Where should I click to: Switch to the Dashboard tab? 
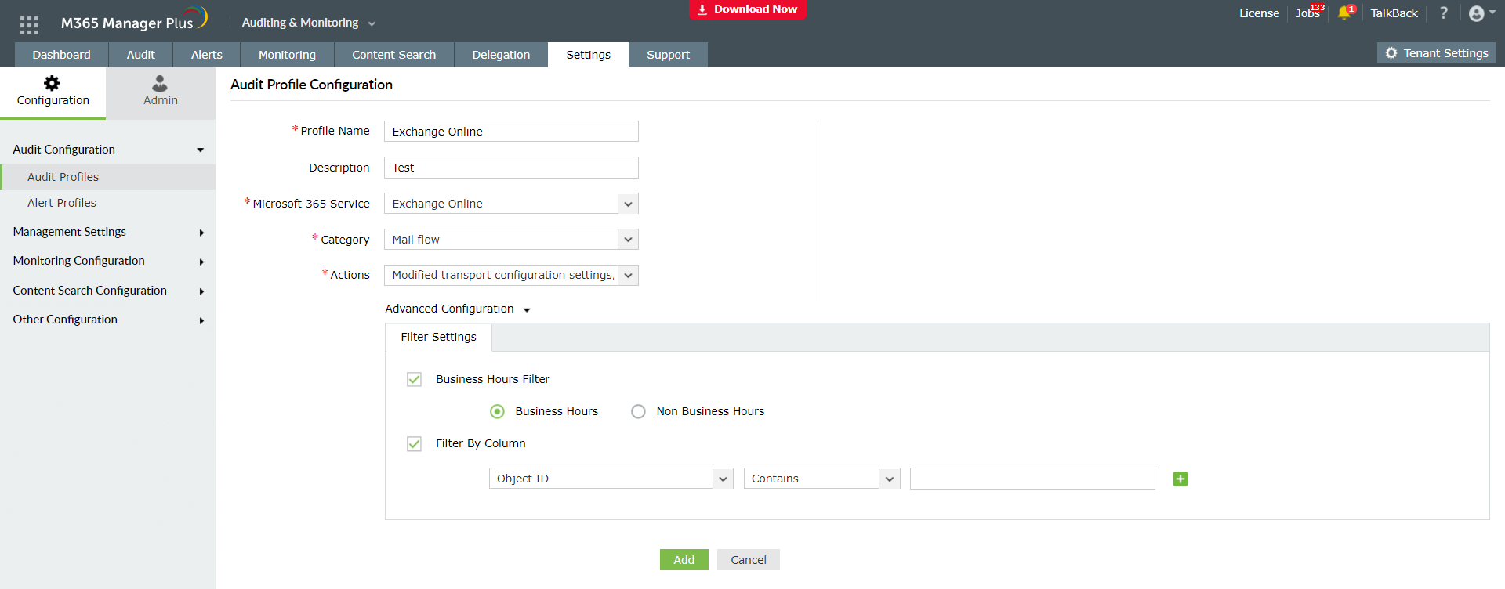tap(61, 55)
